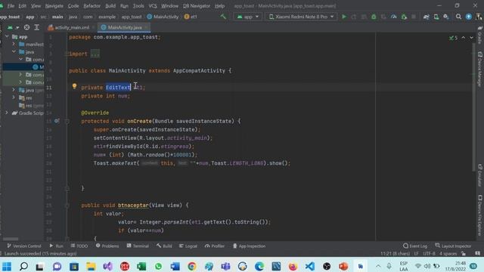Click the MainActivity breadcrumb
Viewport: 484px width, 272px height.
[163, 17]
